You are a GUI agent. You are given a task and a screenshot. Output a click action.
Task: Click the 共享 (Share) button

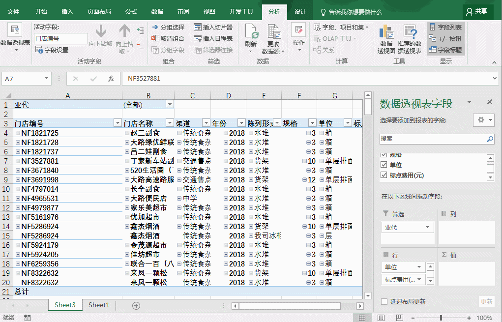point(477,11)
